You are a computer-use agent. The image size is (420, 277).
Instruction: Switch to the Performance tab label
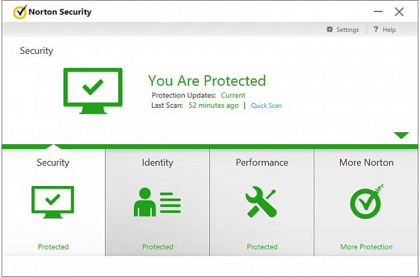coord(262,163)
